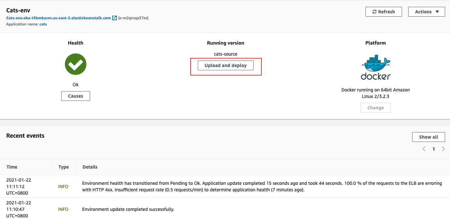Select the Environment update completed successfully event
The height and width of the screenshot is (220, 450).
128,209
